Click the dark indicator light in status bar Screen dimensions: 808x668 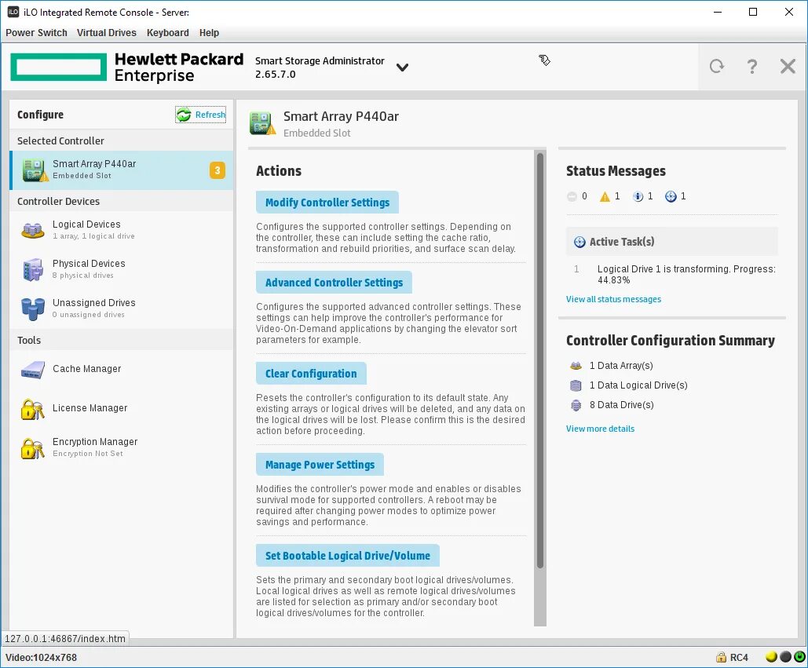[785, 657]
